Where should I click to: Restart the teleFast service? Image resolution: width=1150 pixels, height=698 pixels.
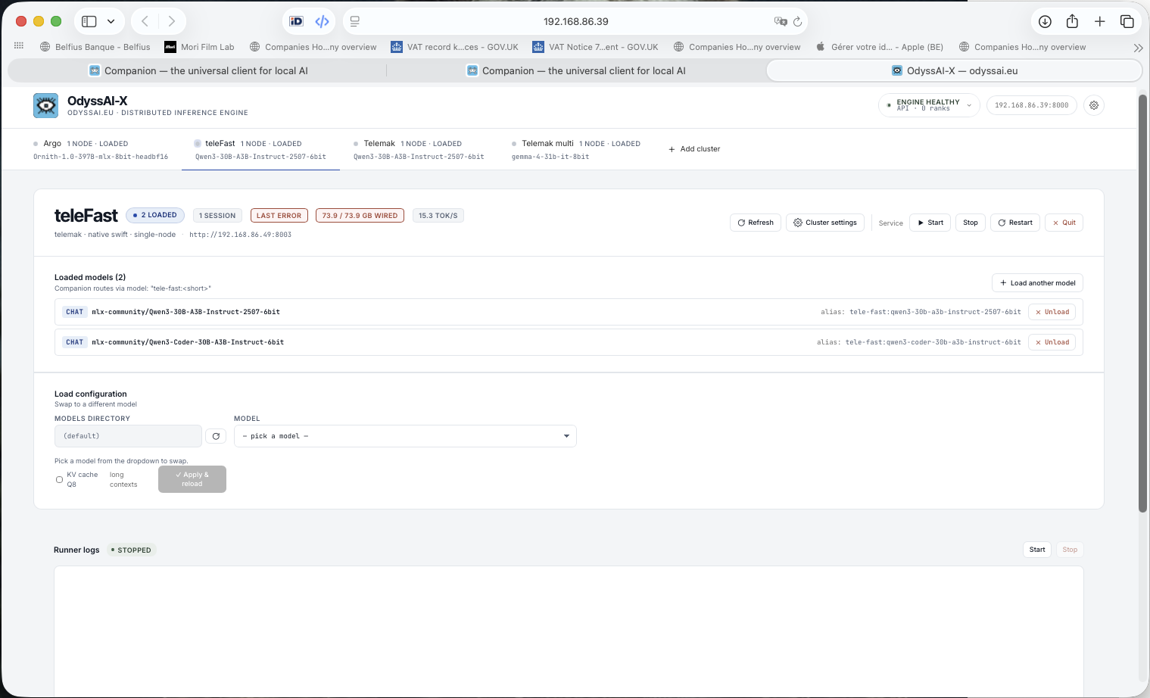(x=1015, y=223)
